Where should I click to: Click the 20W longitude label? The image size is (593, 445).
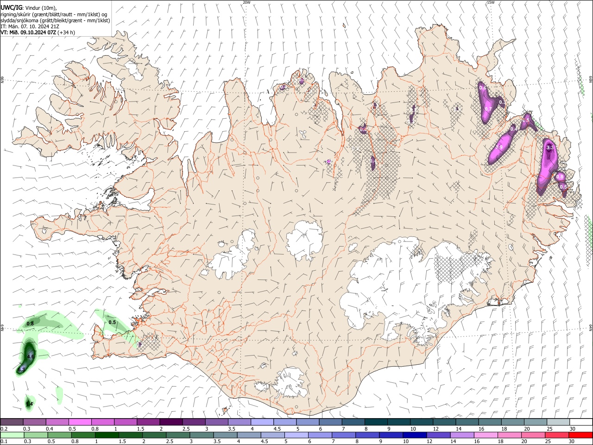pyautogui.click(x=246, y=2)
